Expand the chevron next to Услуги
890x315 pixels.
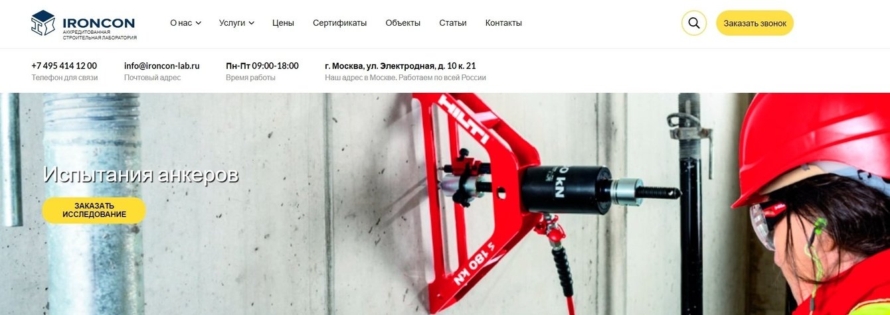point(251,23)
